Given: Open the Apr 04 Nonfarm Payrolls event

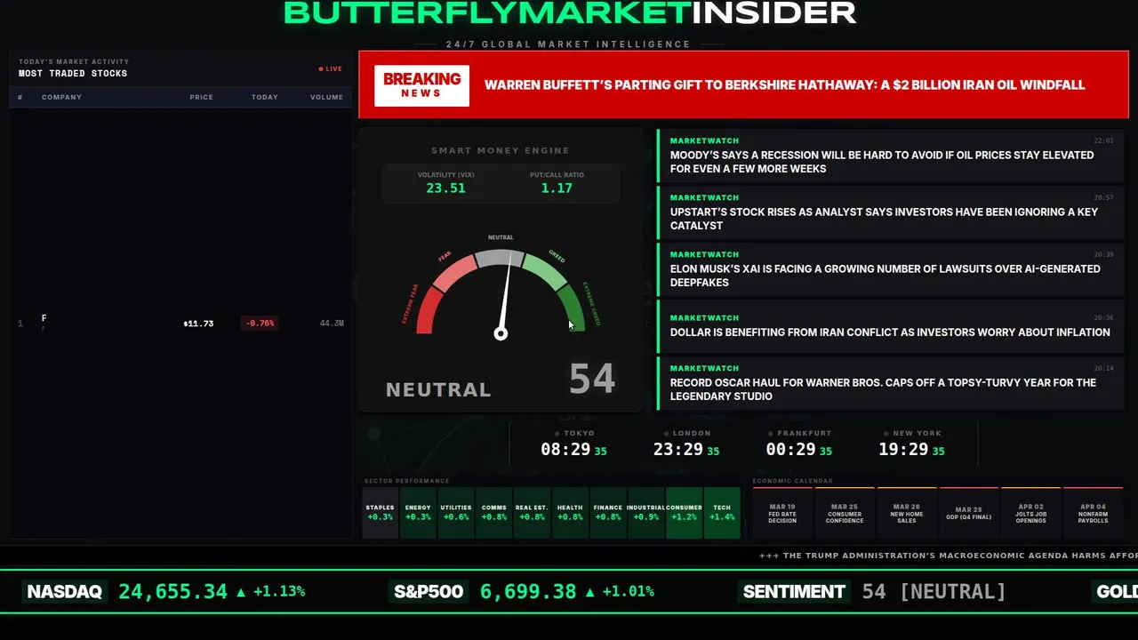Looking at the screenshot, I should (x=1094, y=513).
